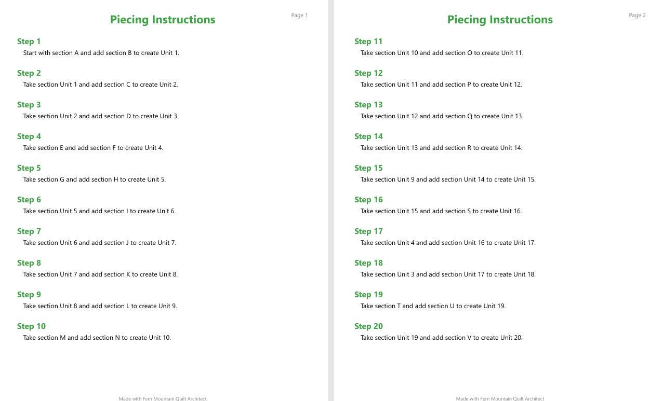Select the Step 5 heading text
Viewport: 663px width, 401px height.
[x=29, y=168]
